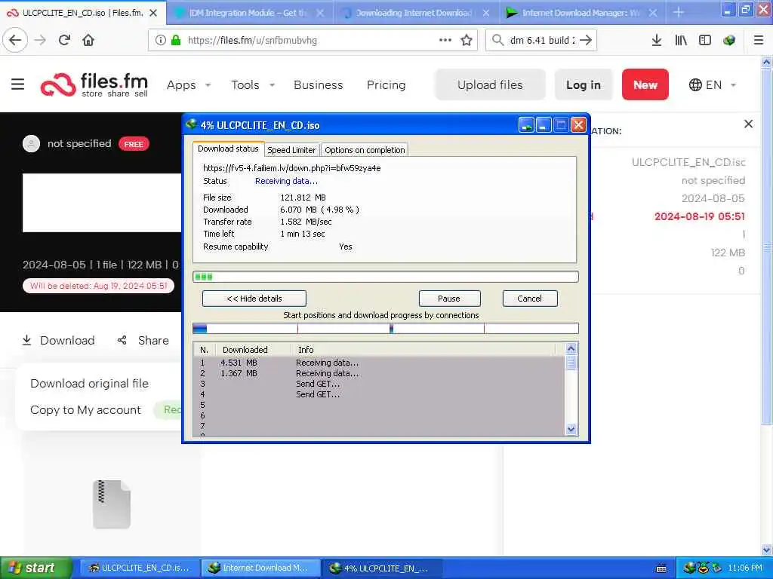
Task: Click the browser search input field
Action: pyautogui.click(x=541, y=40)
